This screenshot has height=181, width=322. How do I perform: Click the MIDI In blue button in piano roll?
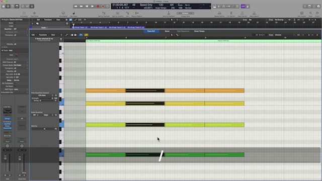[81, 35]
